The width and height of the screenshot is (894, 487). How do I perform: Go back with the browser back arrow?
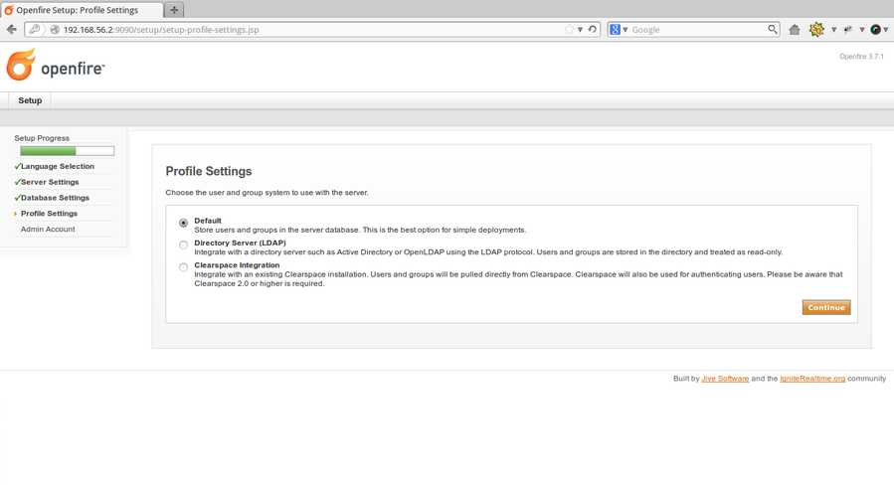[x=11, y=29]
